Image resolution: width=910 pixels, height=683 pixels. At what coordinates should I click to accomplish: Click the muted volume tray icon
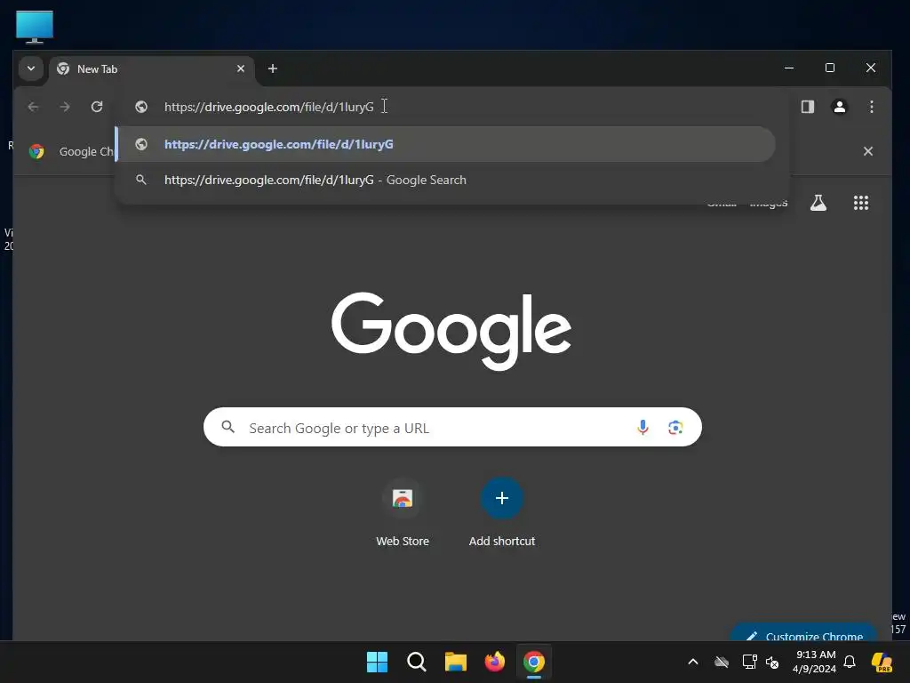tap(772, 662)
